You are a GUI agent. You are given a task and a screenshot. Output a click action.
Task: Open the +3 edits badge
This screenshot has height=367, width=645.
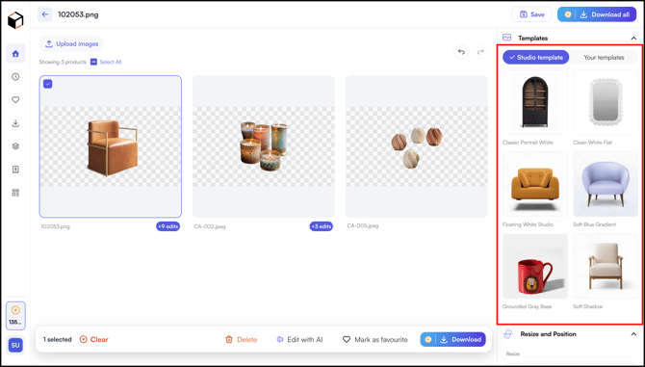coord(322,226)
